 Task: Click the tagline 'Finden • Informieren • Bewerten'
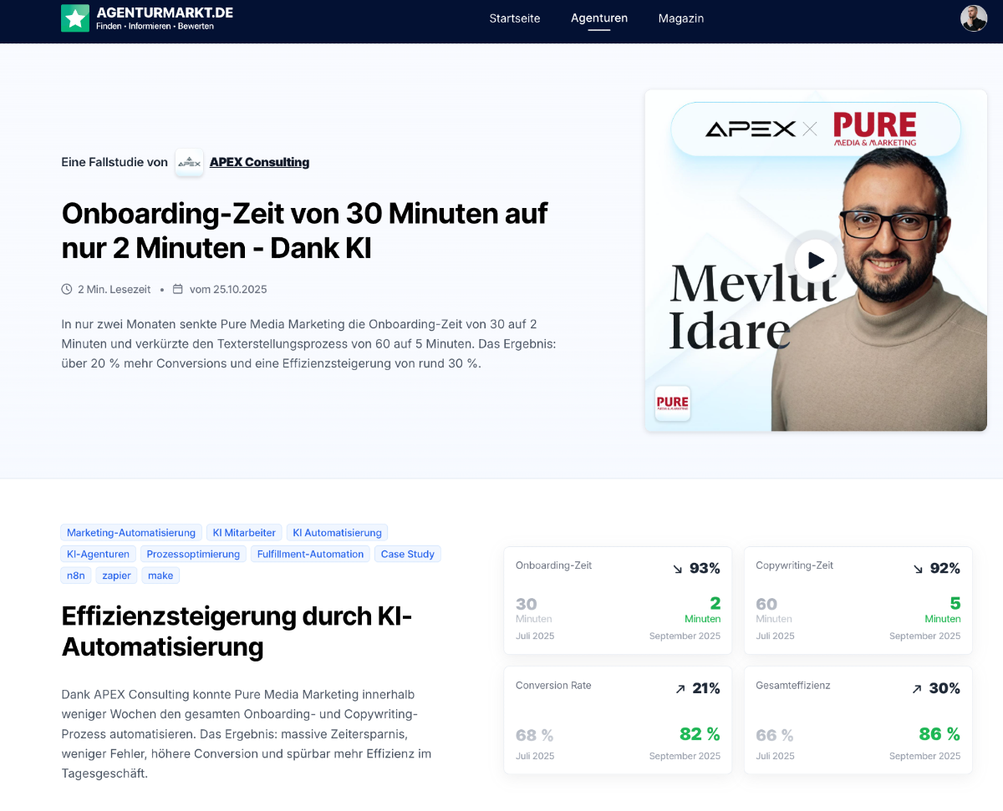tap(155, 27)
